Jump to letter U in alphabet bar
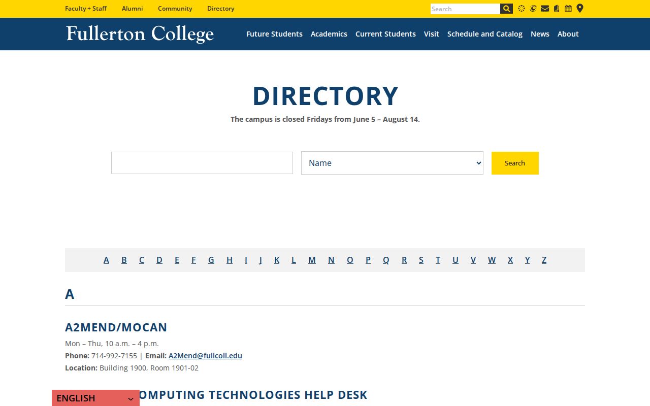 click(x=456, y=260)
